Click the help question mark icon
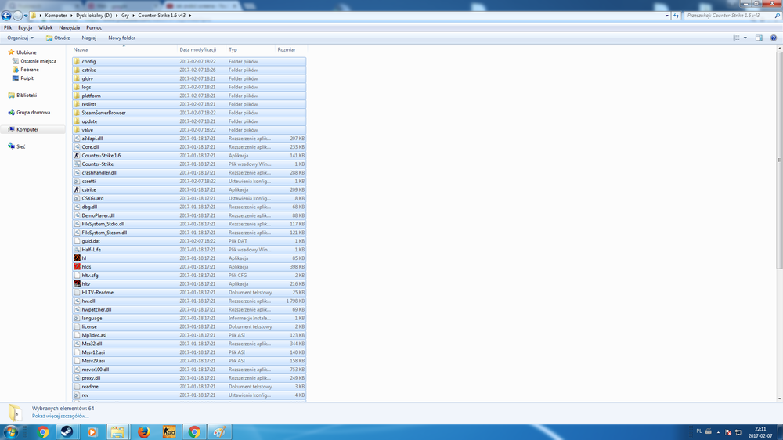783x440 pixels. point(773,38)
